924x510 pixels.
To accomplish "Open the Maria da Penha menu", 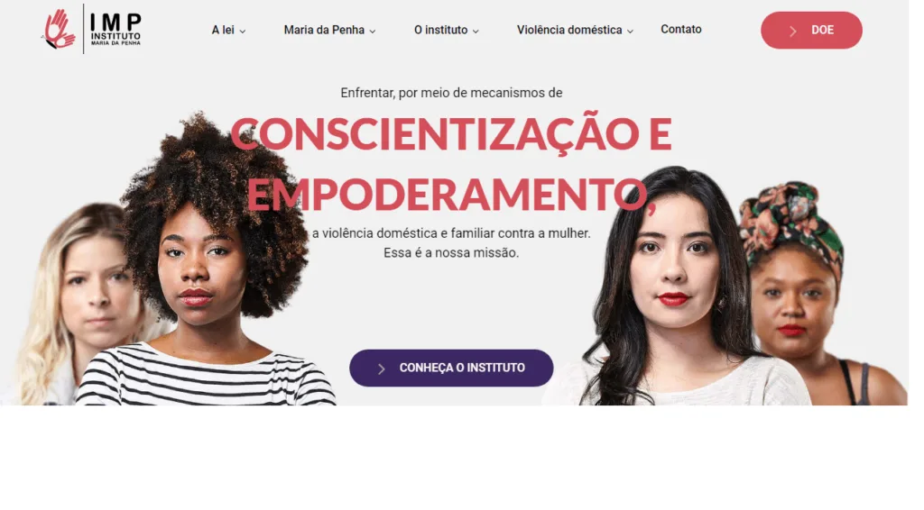I will [329, 30].
